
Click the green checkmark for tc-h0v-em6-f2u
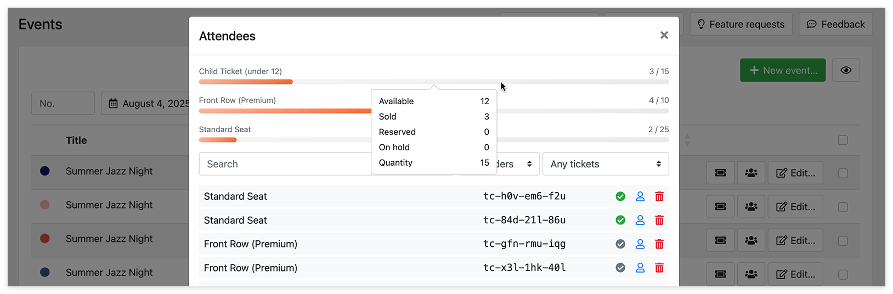point(620,196)
